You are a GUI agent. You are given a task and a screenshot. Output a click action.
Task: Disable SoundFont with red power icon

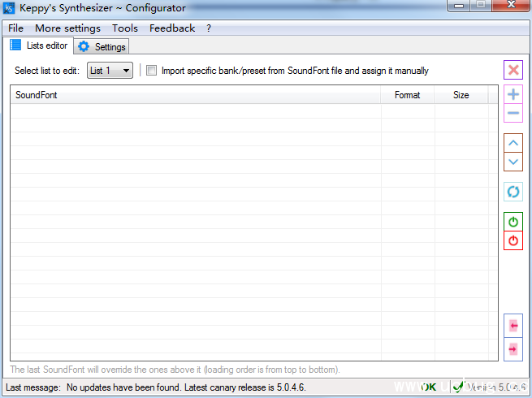pyautogui.click(x=513, y=240)
